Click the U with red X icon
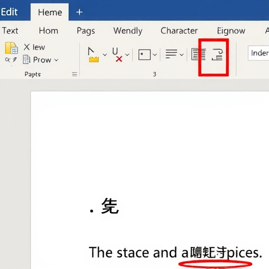Image resolution: width=269 pixels, height=269 pixels. pyautogui.click(x=117, y=55)
